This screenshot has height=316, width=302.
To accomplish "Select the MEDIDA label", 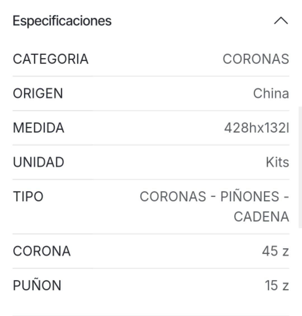I will click(39, 128).
